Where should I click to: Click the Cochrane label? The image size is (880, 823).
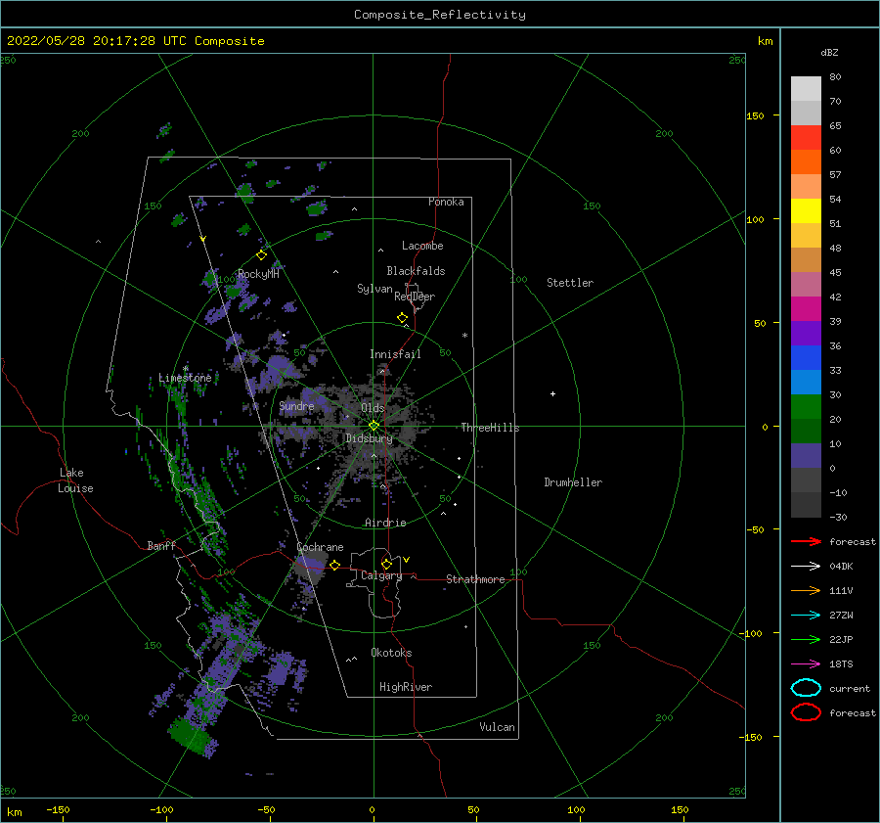pos(320,547)
